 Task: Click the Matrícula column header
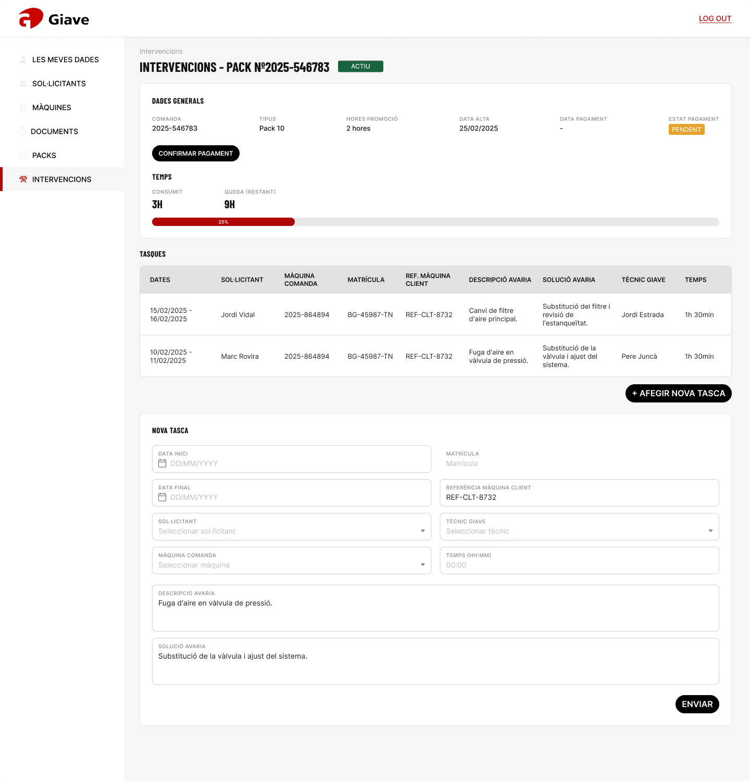pos(366,280)
